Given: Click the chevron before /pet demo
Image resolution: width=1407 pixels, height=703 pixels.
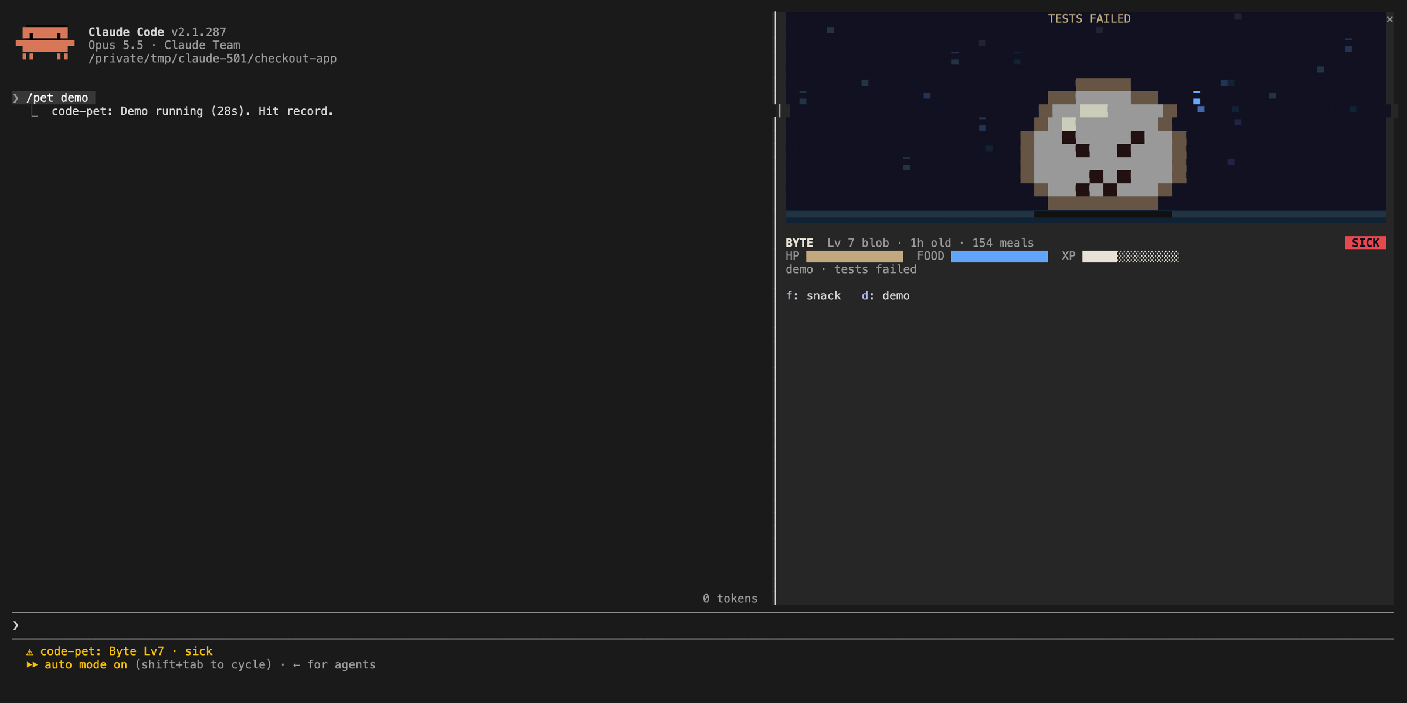Looking at the screenshot, I should pyautogui.click(x=16, y=98).
